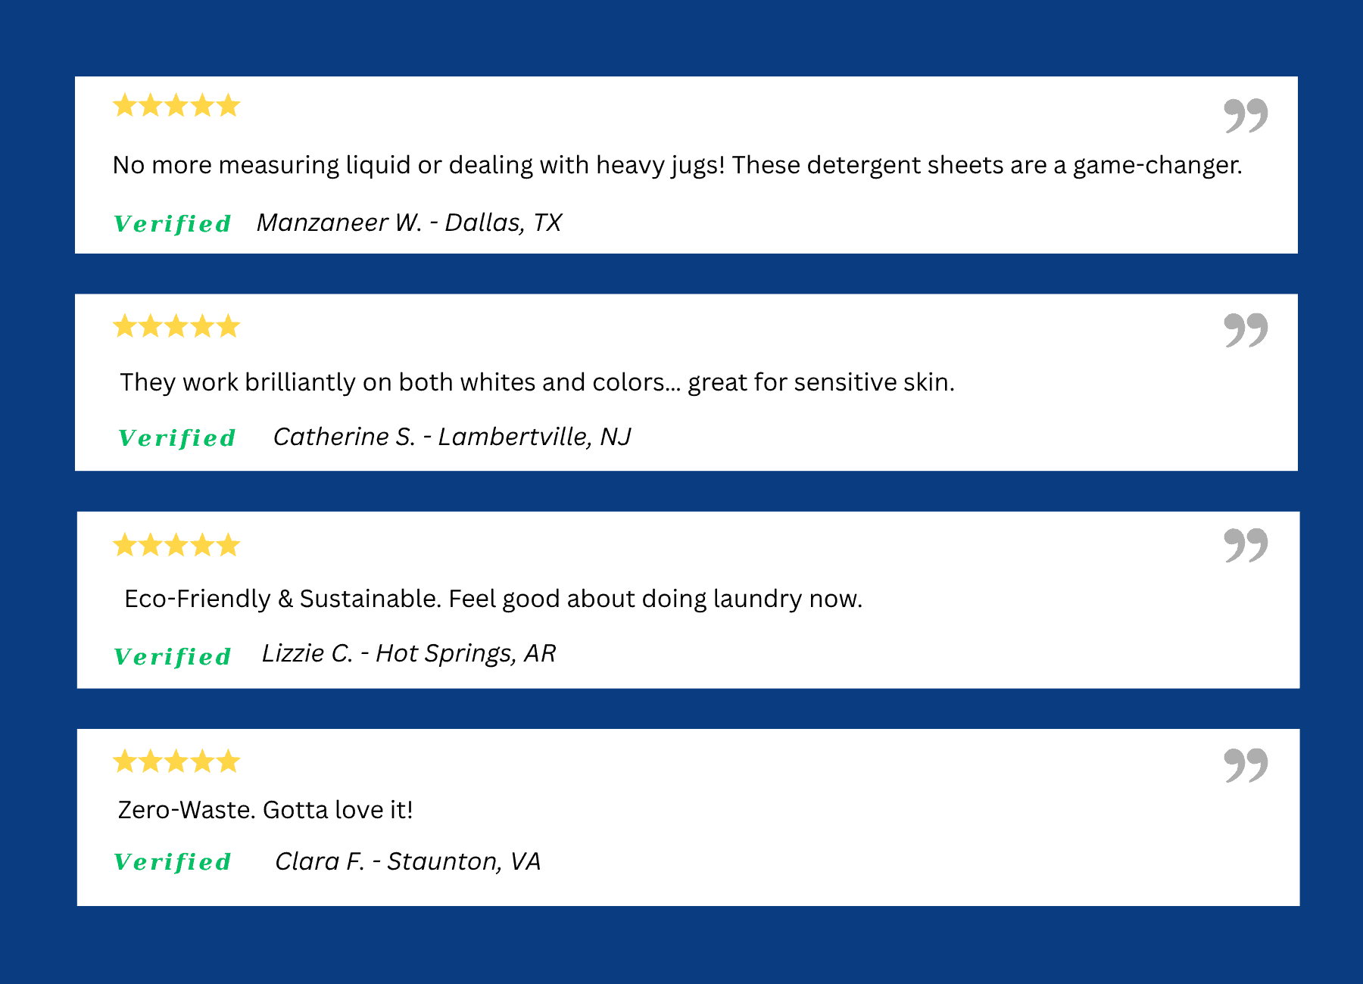Image resolution: width=1363 pixels, height=984 pixels.
Task: Click Verified badge beside Clara F.
Action: [x=173, y=862]
